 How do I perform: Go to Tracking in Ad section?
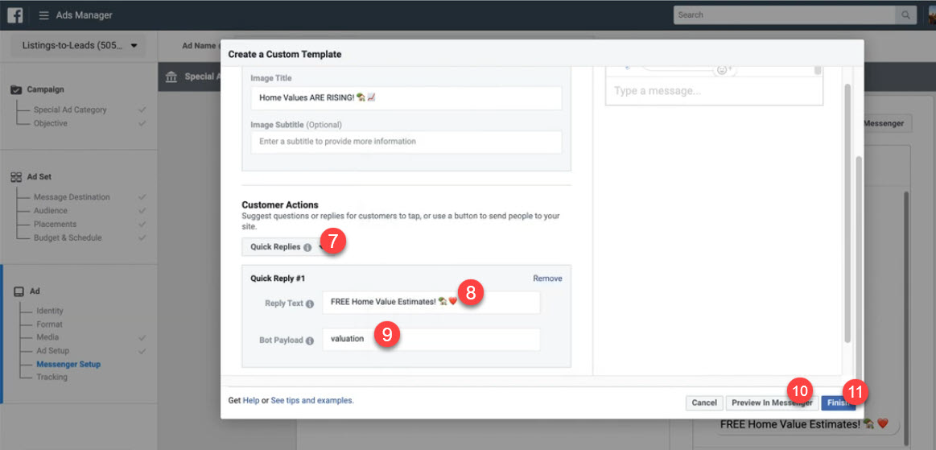point(52,377)
